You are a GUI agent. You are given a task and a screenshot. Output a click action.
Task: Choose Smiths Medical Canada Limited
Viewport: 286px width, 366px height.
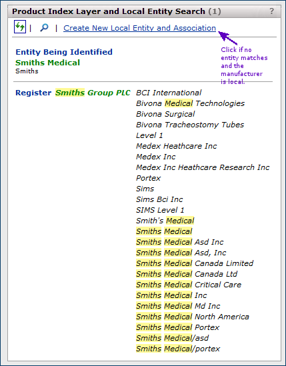(x=195, y=263)
